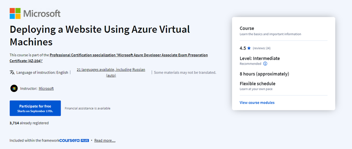Click the 3,714 already registered text
The height and width of the screenshot is (149, 352).
point(29,123)
